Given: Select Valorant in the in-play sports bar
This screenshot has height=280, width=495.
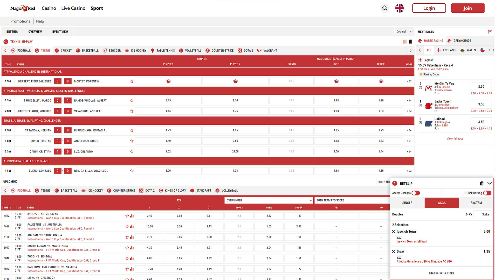Looking at the screenshot, I should (267, 51).
